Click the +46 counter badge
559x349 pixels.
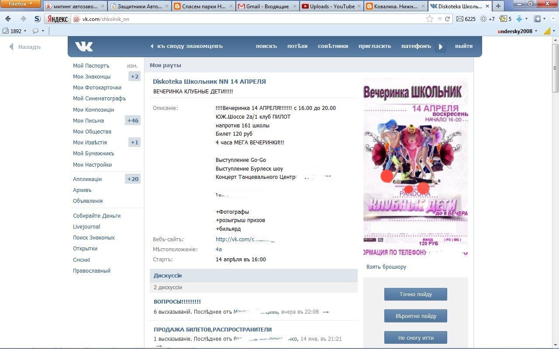pyautogui.click(x=133, y=121)
